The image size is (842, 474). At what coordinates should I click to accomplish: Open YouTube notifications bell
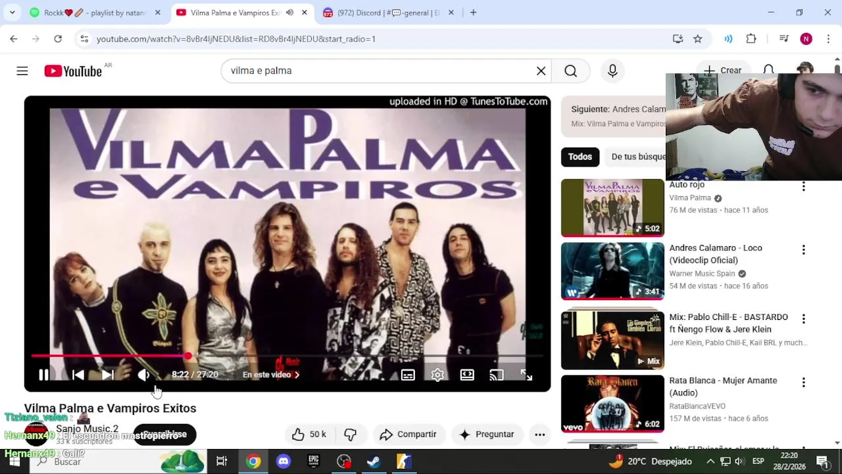point(768,70)
